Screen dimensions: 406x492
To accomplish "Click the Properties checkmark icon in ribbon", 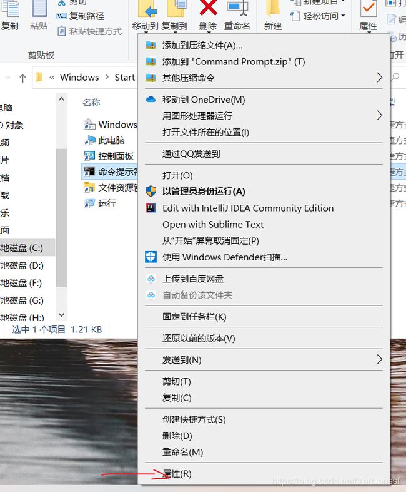I will pos(369,9).
